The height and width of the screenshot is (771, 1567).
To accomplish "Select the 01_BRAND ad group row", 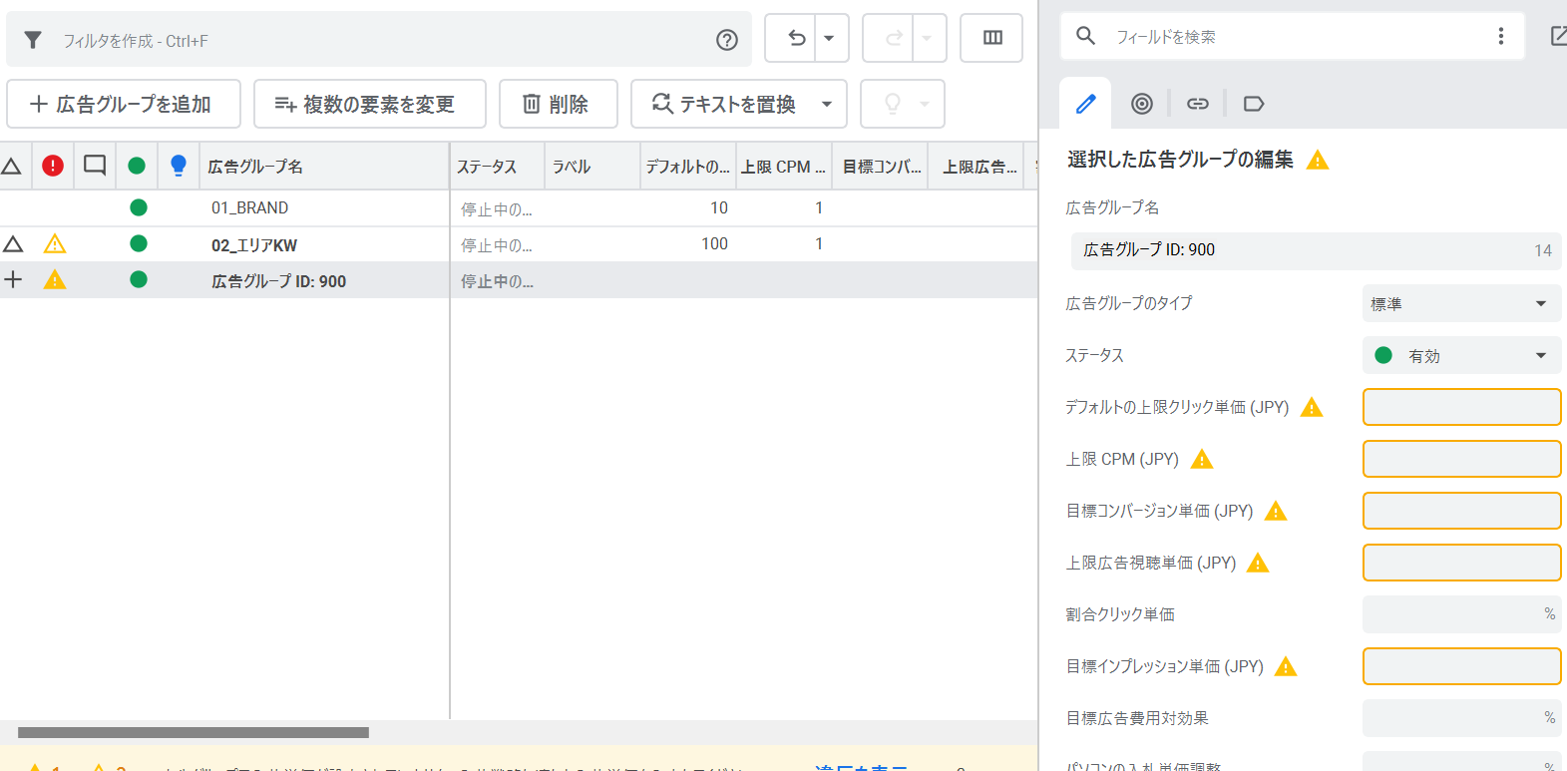I will (x=519, y=207).
